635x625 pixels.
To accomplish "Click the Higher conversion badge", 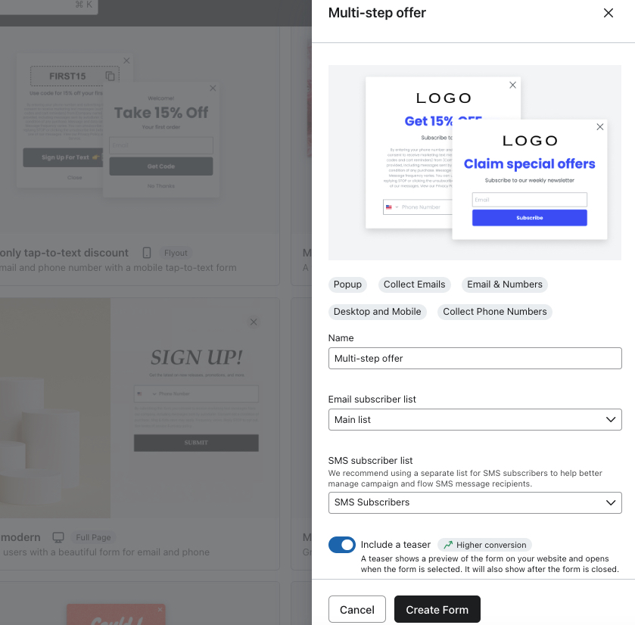I will click(484, 545).
